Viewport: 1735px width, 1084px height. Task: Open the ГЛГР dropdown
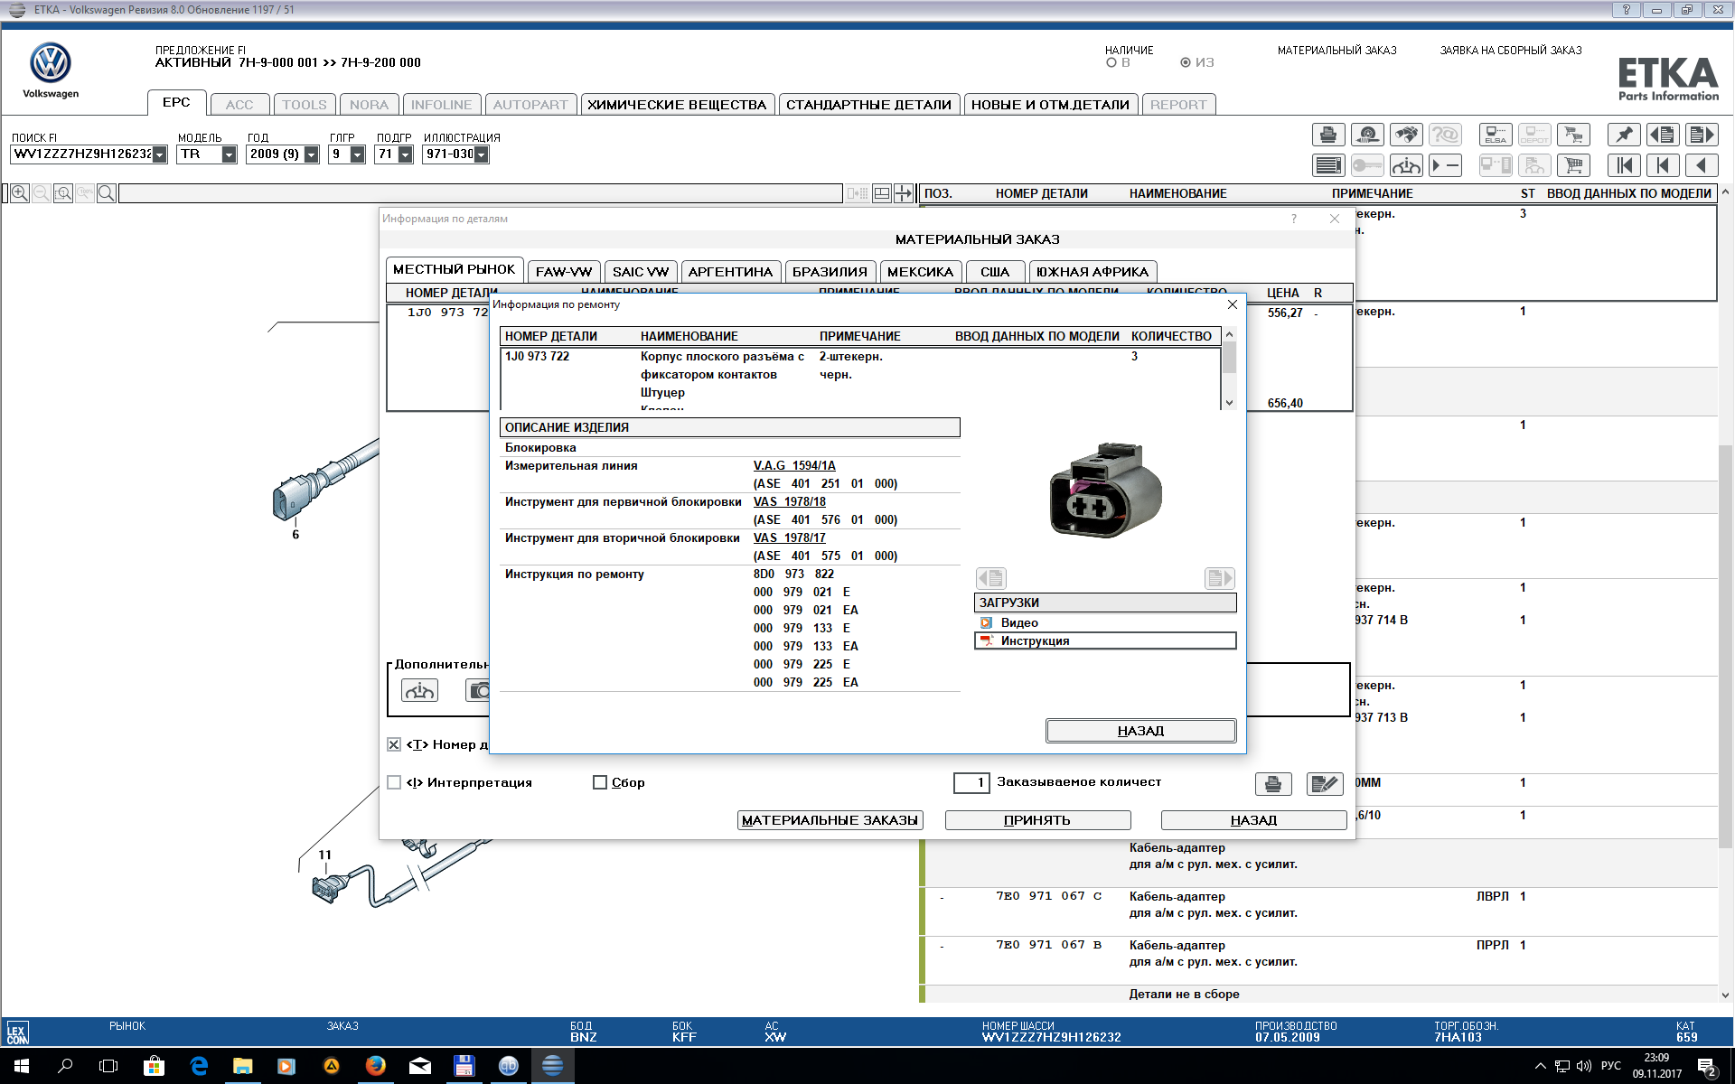(358, 154)
